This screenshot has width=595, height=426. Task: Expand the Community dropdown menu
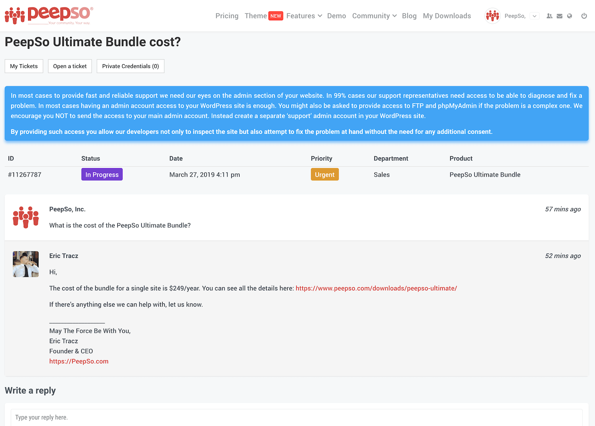pos(374,16)
